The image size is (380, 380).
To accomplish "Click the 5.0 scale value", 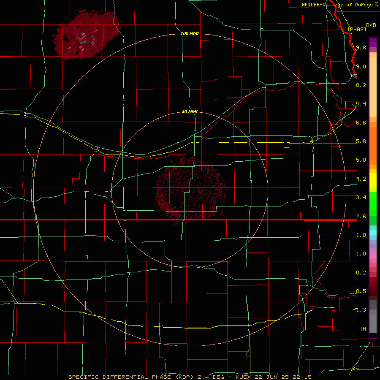I will pyautogui.click(x=361, y=160).
